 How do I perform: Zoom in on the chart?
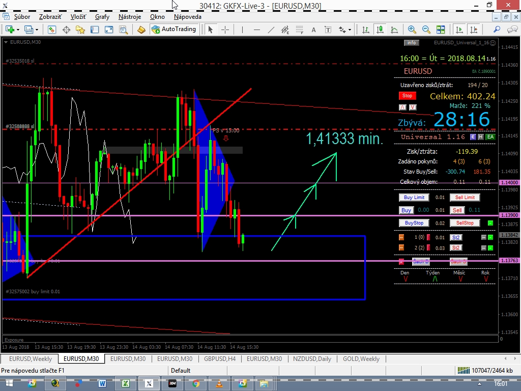(x=412, y=30)
